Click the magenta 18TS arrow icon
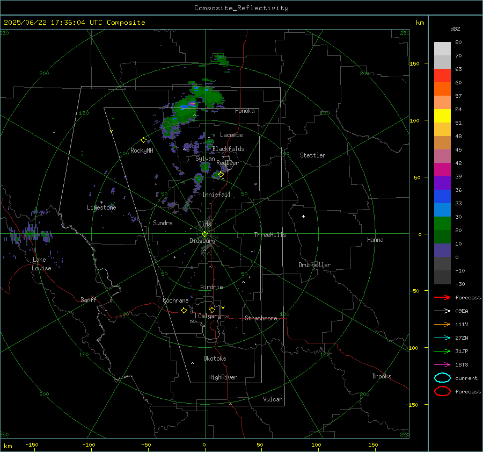 pyautogui.click(x=442, y=365)
